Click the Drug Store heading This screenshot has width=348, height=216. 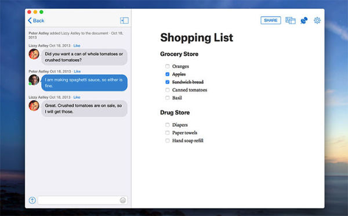click(175, 113)
